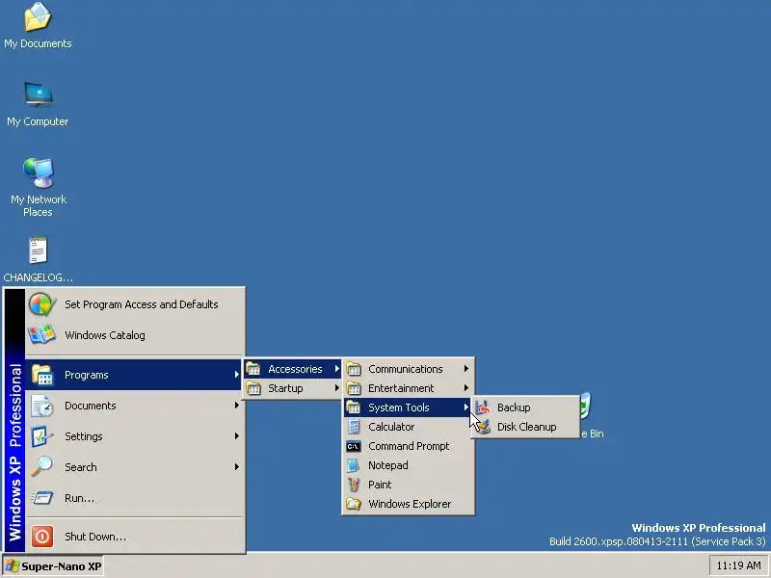Click the Startup folder icon
771x578 pixels.
pos(253,388)
